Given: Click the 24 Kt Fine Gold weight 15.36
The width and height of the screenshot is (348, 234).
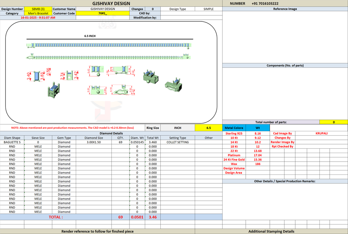Looking at the screenshot, I should tap(258, 160).
